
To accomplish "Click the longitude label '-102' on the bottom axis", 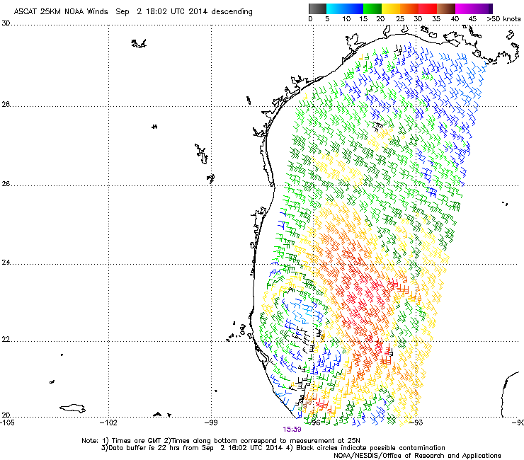I will [x=108, y=422].
